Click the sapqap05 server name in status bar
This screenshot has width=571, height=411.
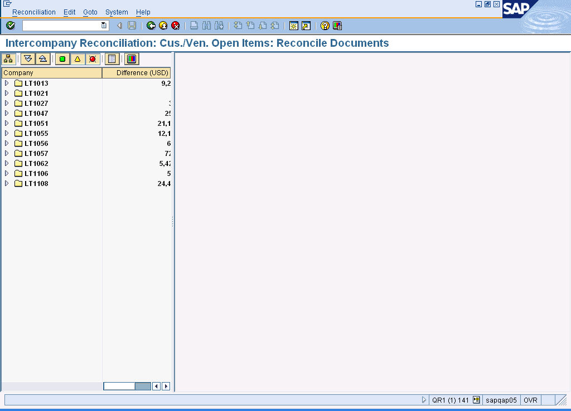[501, 400]
